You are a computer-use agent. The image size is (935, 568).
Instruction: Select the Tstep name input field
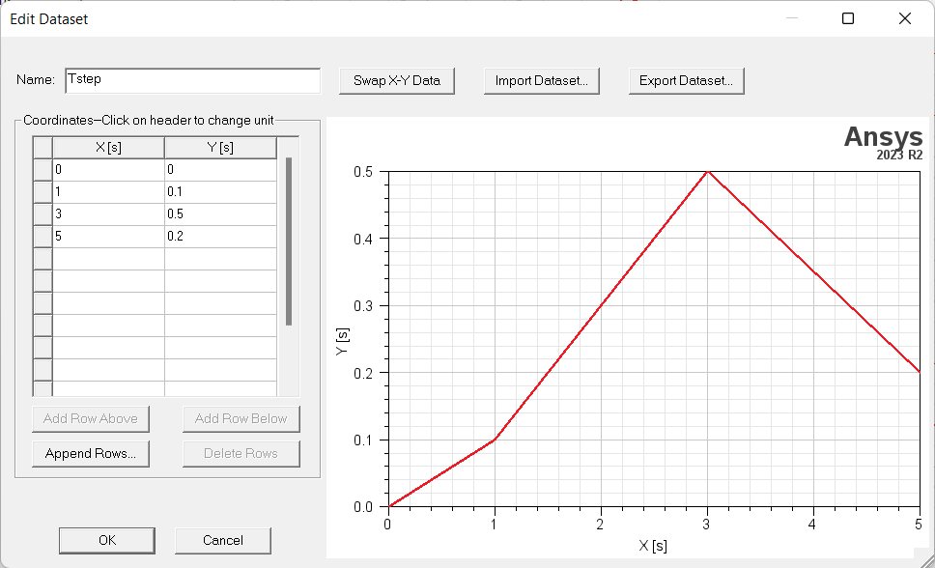click(191, 80)
